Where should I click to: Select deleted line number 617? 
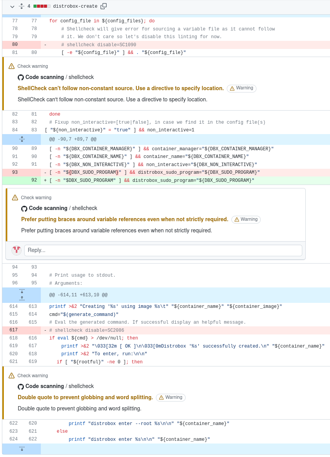coord(13,330)
